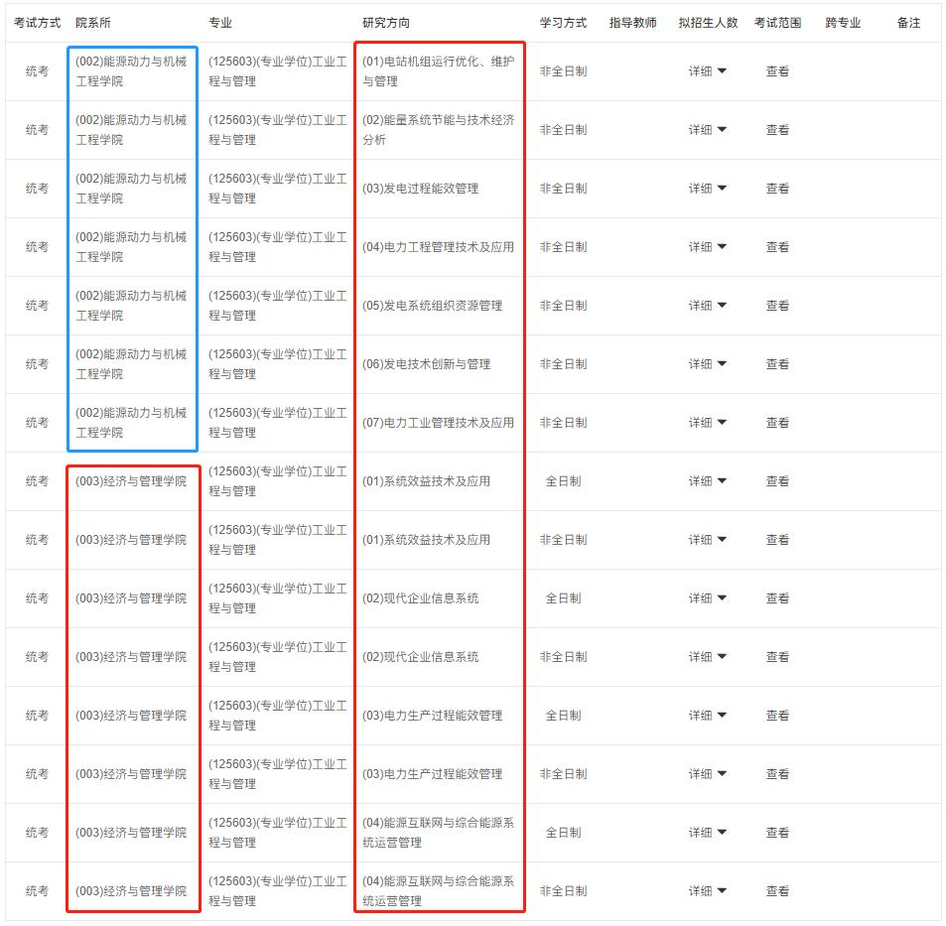Viewport: 946px width, 926px height.
Task: Expand 详细 for 非全日制 现代企业信息系统 row
Action: [708, 657]
